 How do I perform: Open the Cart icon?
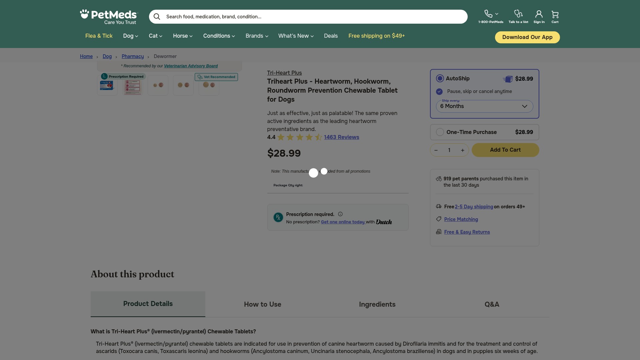click(x=555, y=14)
